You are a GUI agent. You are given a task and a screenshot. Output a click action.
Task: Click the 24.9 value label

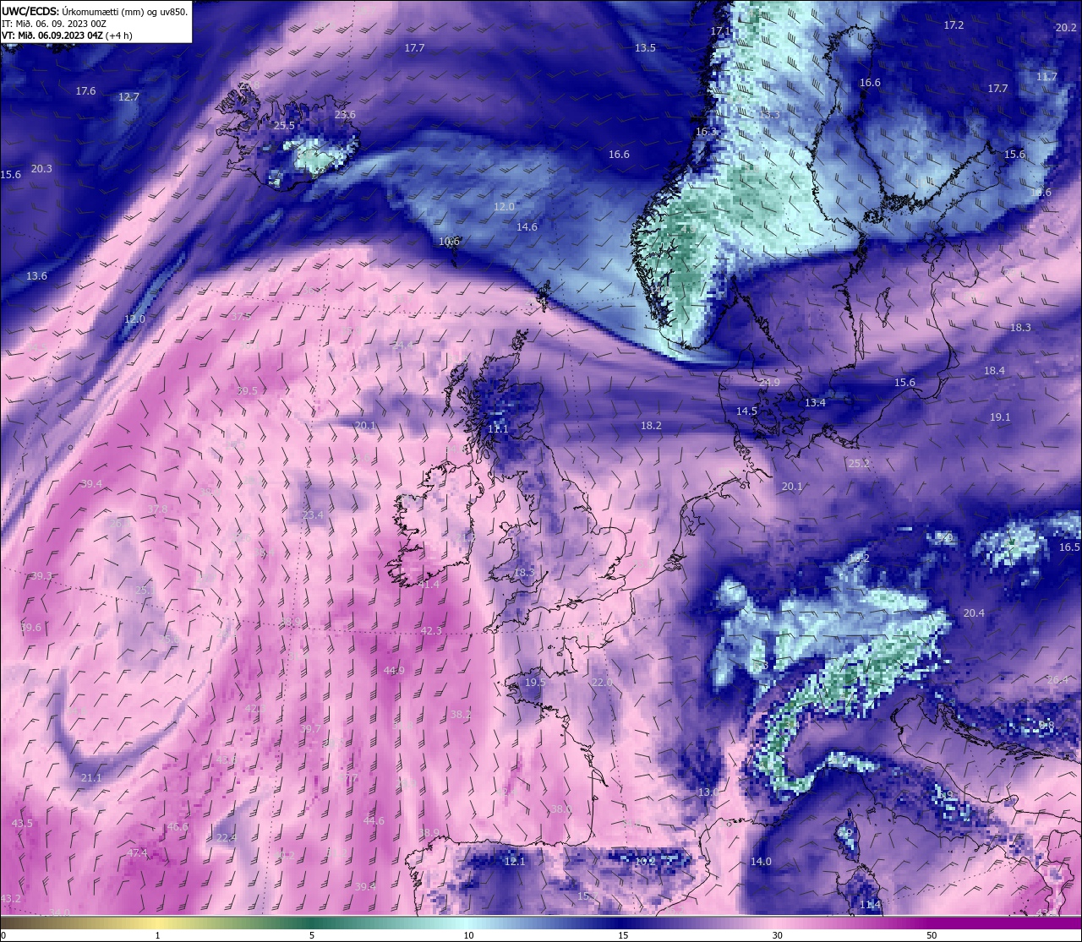[x=769, y=384]
